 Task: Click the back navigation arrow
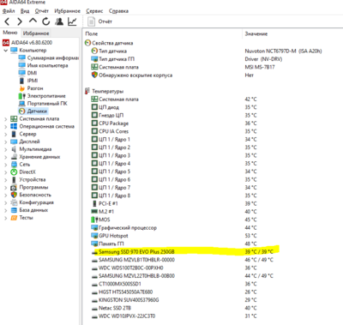pos(7,21)
